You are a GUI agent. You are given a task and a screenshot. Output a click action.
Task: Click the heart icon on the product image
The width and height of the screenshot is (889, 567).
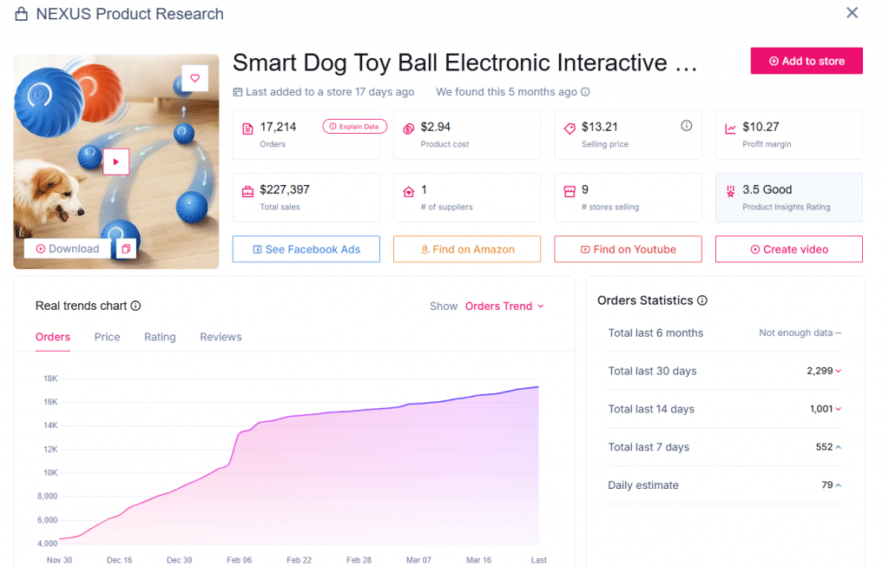pos(194,77)
